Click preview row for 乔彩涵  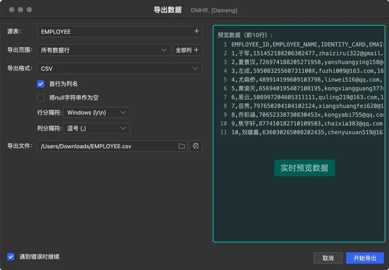[307, 115]
